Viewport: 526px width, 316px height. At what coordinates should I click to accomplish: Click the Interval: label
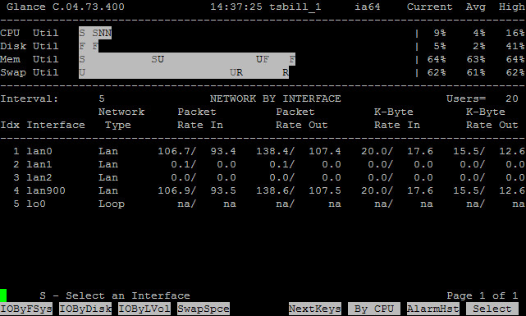coord(30,98)
